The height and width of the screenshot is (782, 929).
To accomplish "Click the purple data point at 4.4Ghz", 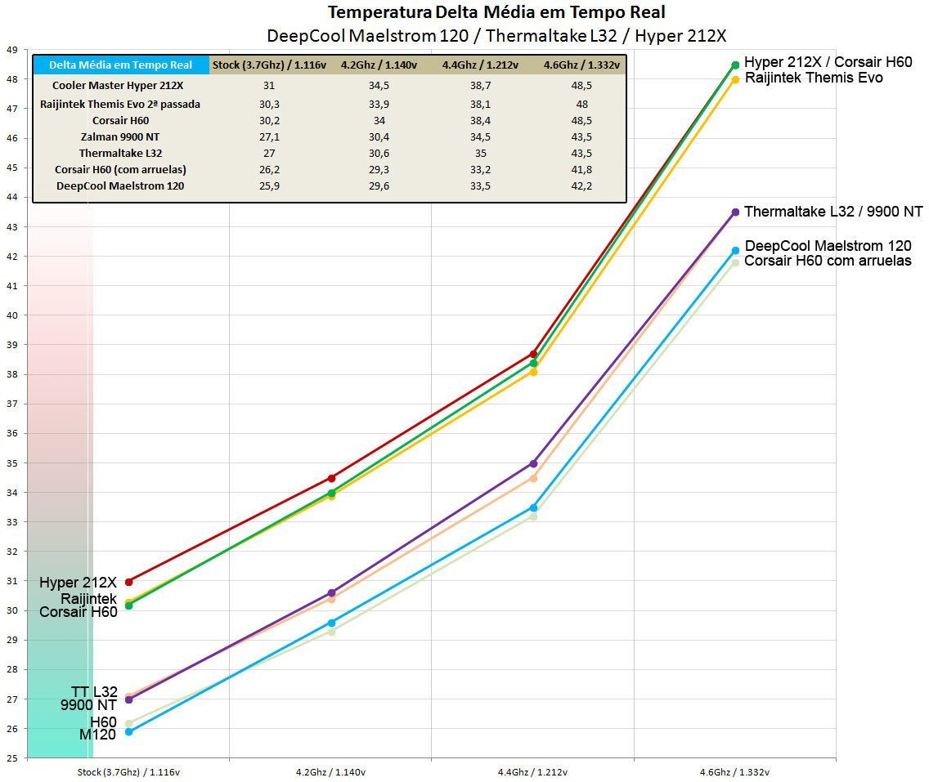I will tap(533, 463).
